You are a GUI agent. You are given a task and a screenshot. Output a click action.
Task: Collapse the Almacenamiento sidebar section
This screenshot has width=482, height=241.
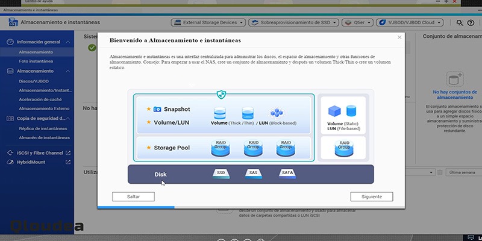pos(68,71)
